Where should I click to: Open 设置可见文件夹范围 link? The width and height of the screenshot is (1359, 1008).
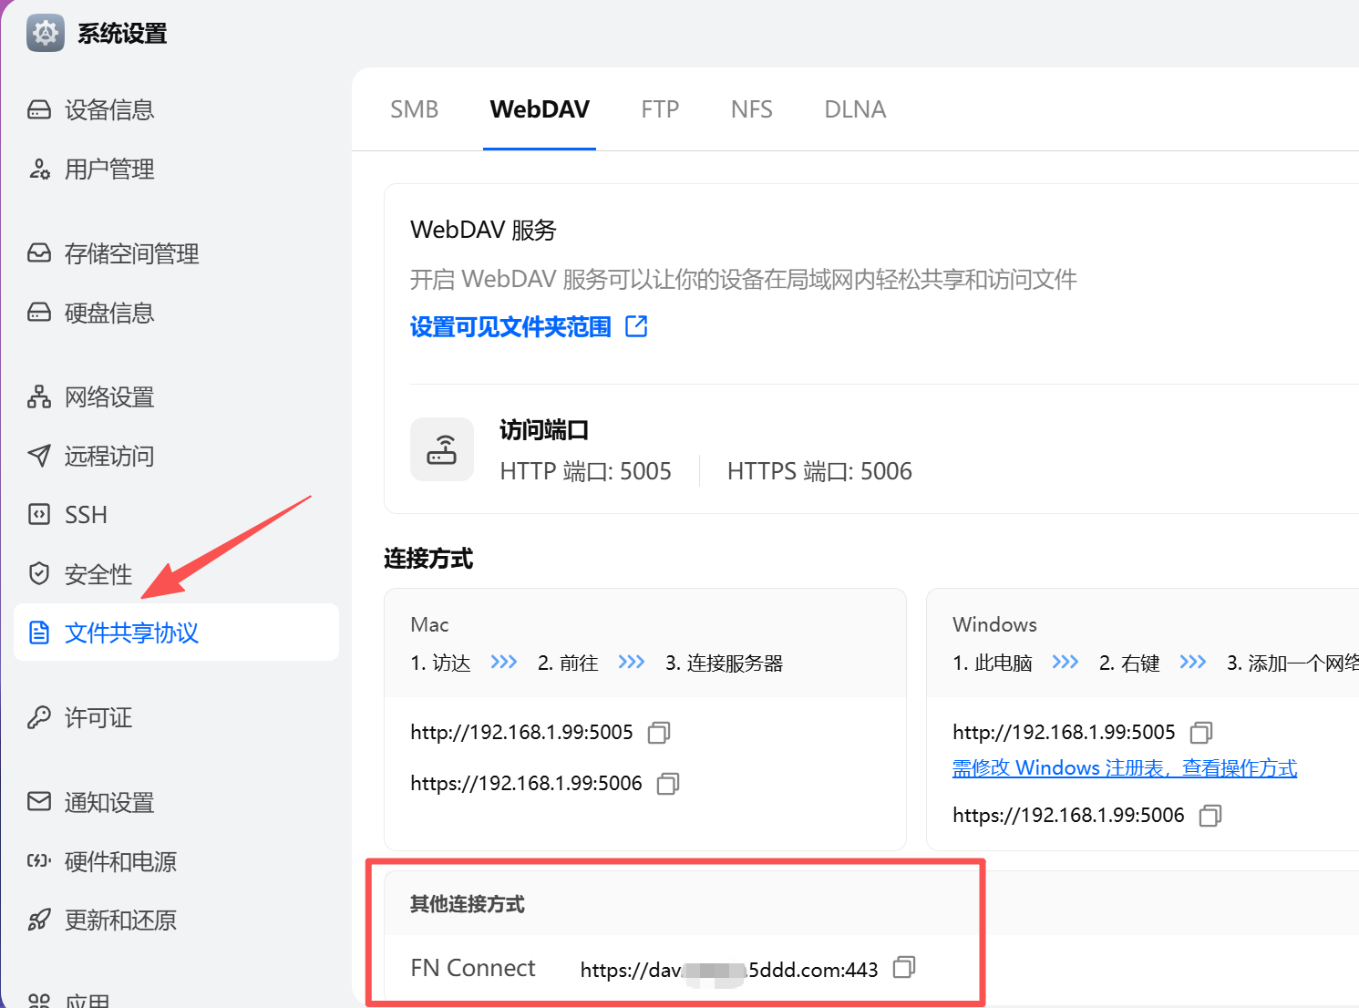coord(510,327)
